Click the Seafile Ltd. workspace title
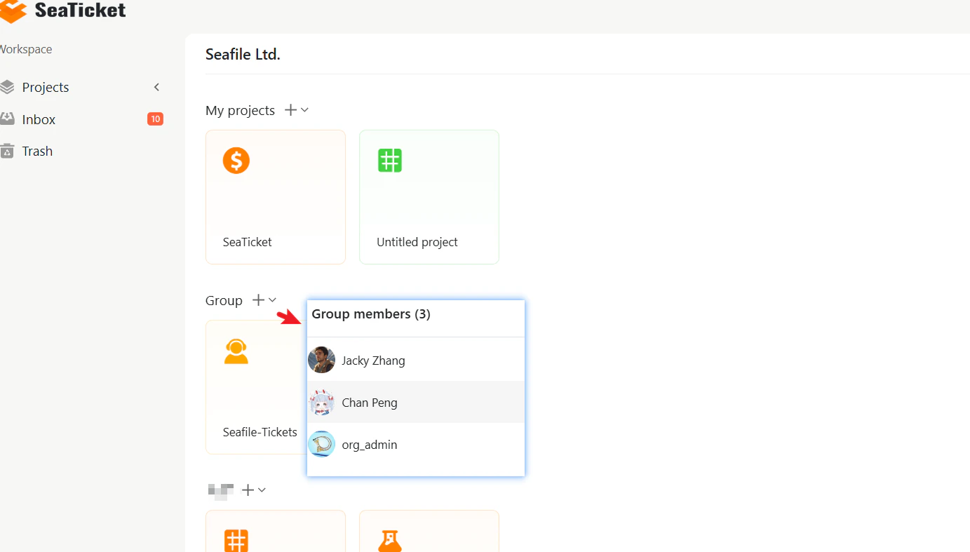Screen dimensions: 970x552 [x=243, y=54]
